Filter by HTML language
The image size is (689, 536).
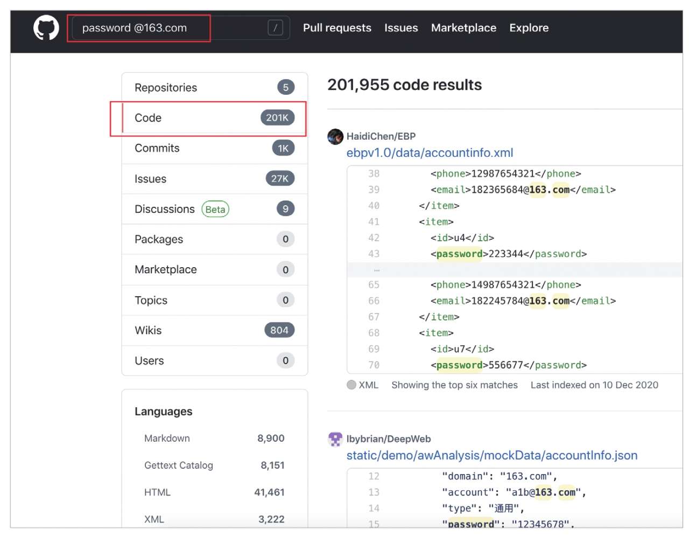pyautogui.click(x=214, y=492)
